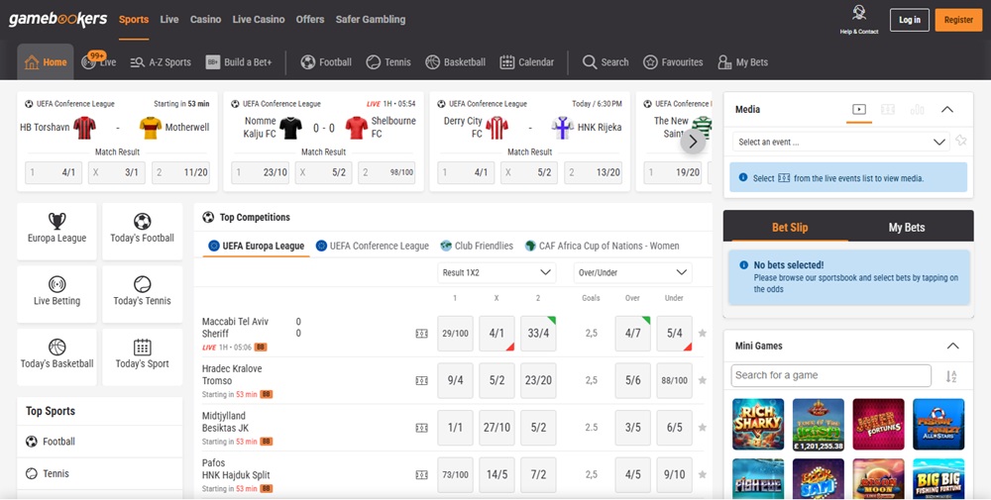Select UEFA Europa League tab
This screenshot has height=500, width=991.
pos(256,246)
